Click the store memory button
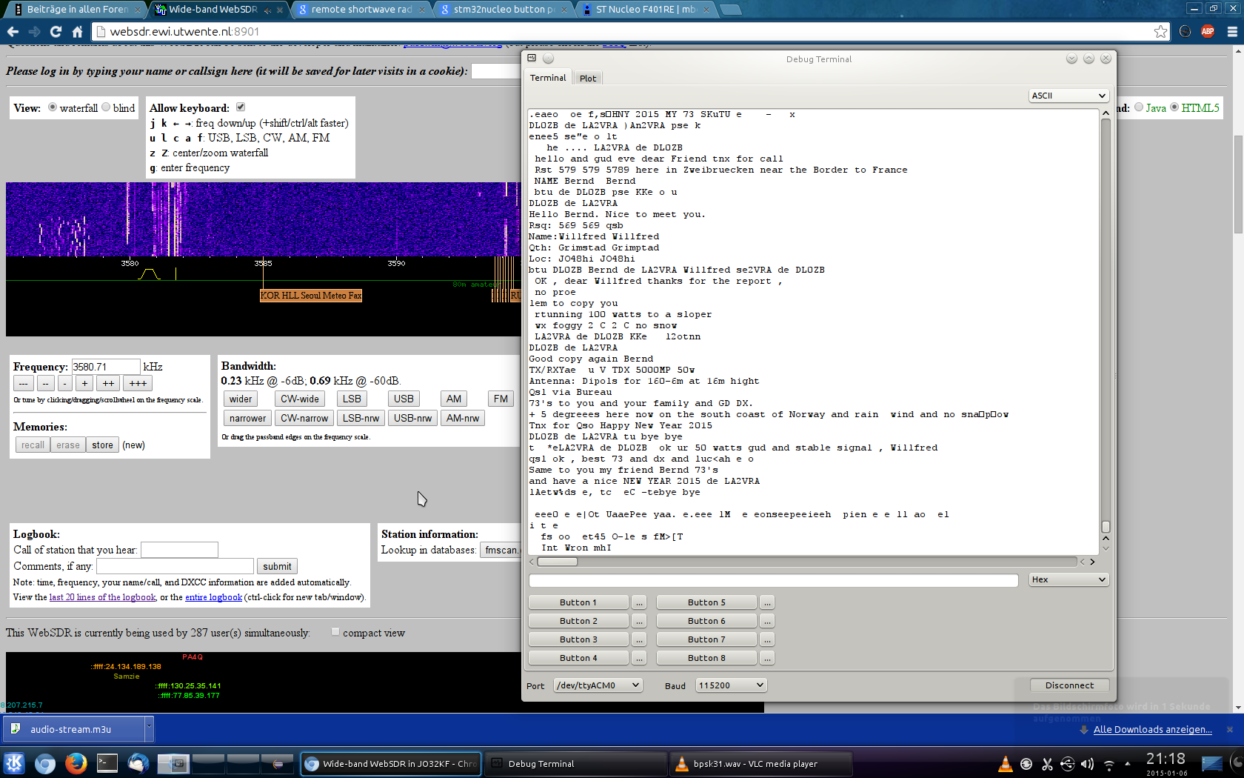This screenshot has height=778, width=1244. tap(102, 445)
